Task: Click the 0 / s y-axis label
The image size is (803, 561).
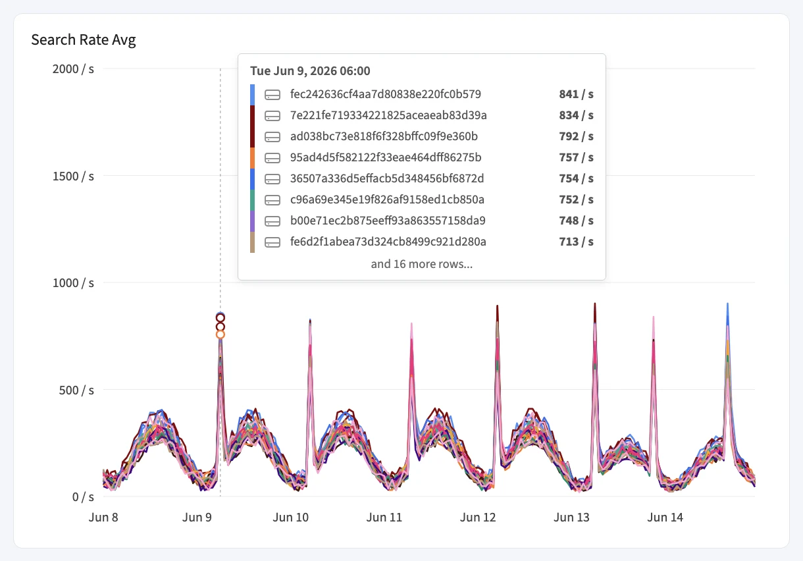Action: pos(82,496)
